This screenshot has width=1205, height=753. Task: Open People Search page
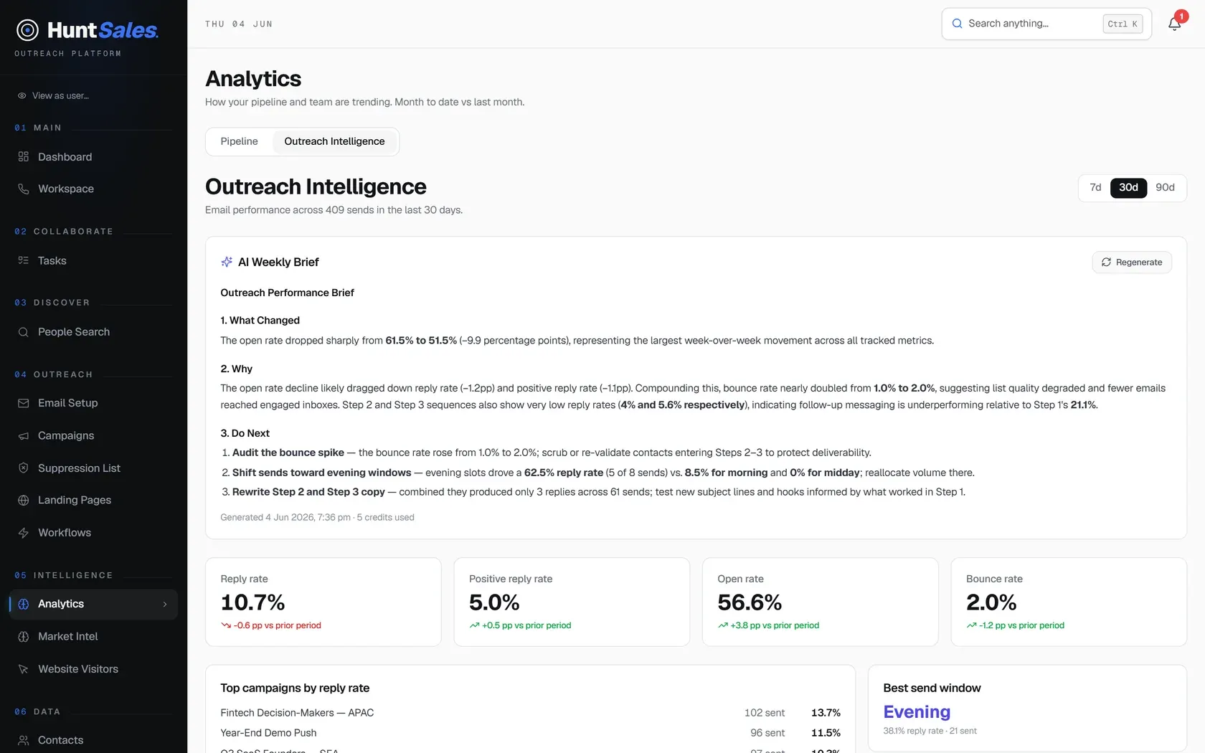click(93, 332)
